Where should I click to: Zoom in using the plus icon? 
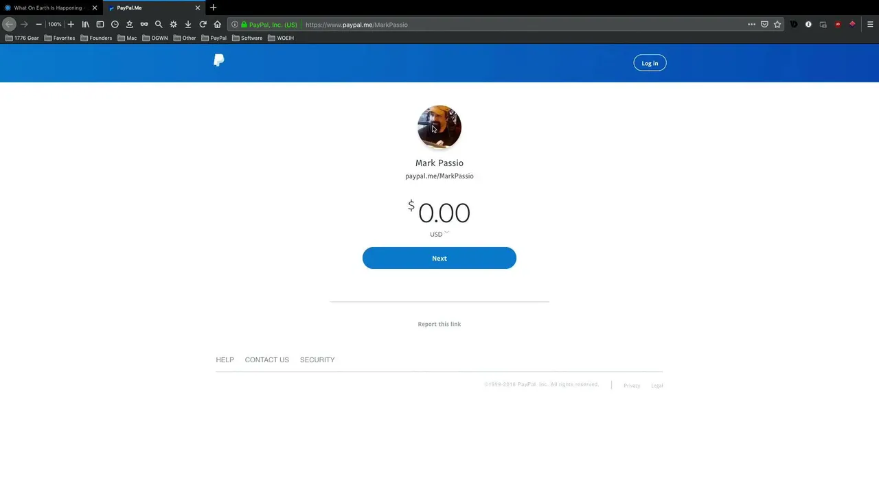(x=71, y=24)
